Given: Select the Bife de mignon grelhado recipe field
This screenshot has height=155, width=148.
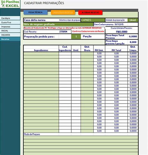Looking at the screenshot, I should tap(58, 24).
